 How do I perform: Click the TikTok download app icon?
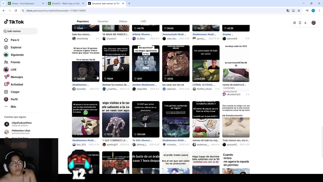pyautogui.click(x=305, y=23)
